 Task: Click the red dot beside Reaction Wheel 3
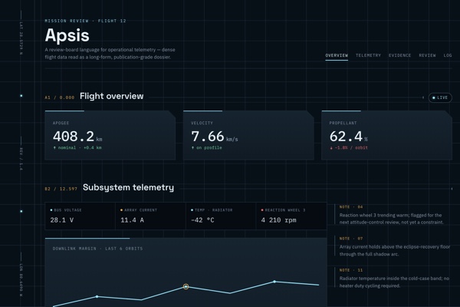(x=262, y=210)
